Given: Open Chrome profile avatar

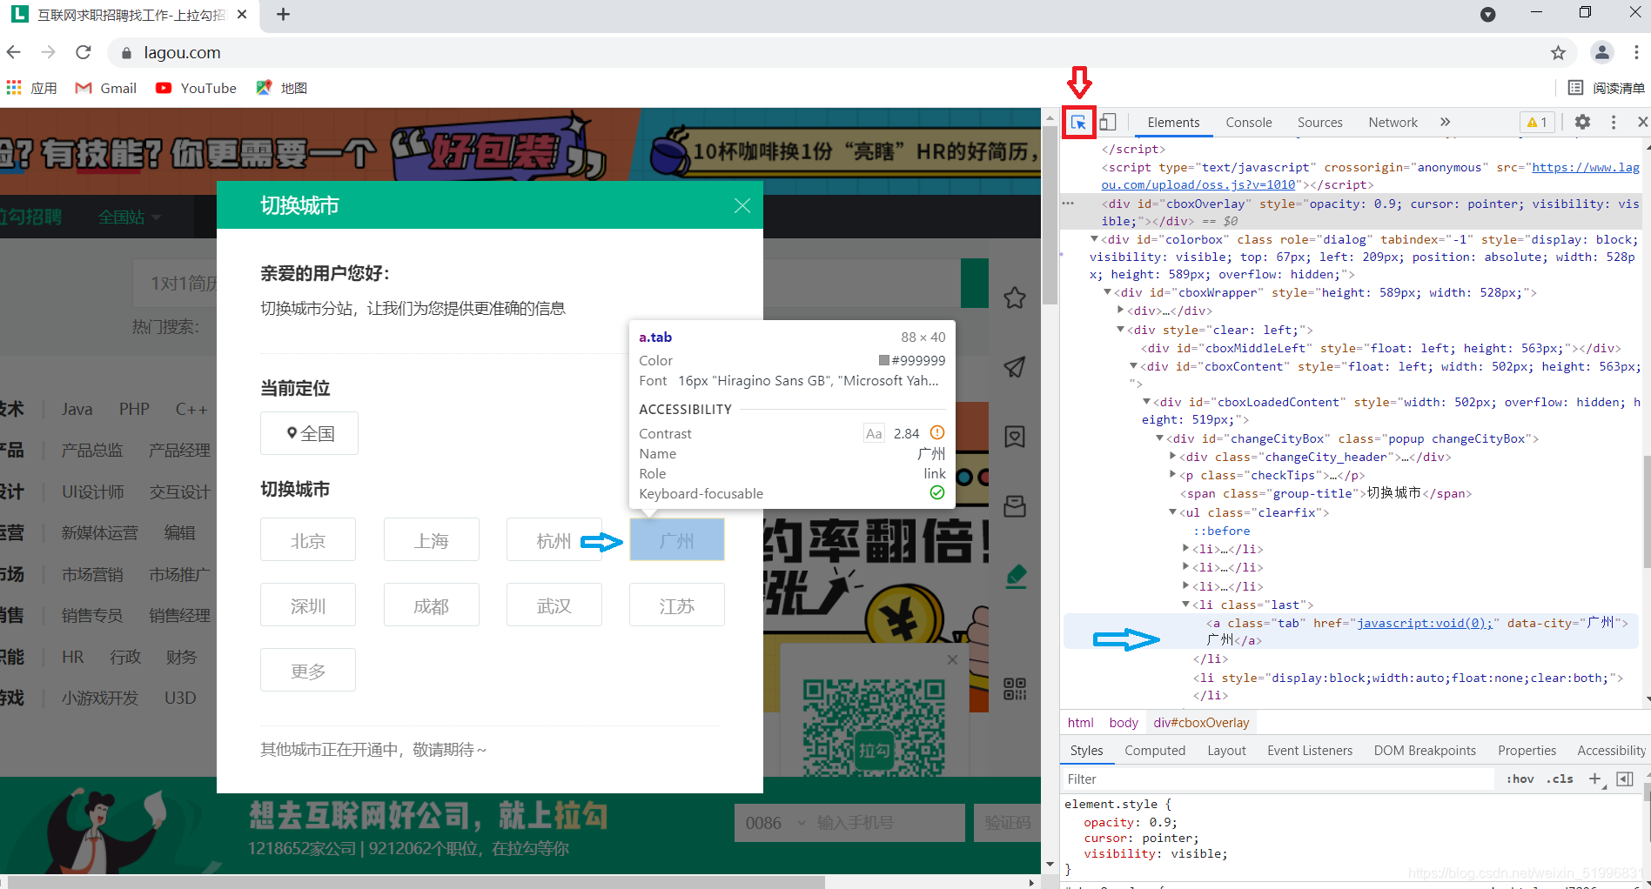Looking at the screenshot, I should point(1602,52).
